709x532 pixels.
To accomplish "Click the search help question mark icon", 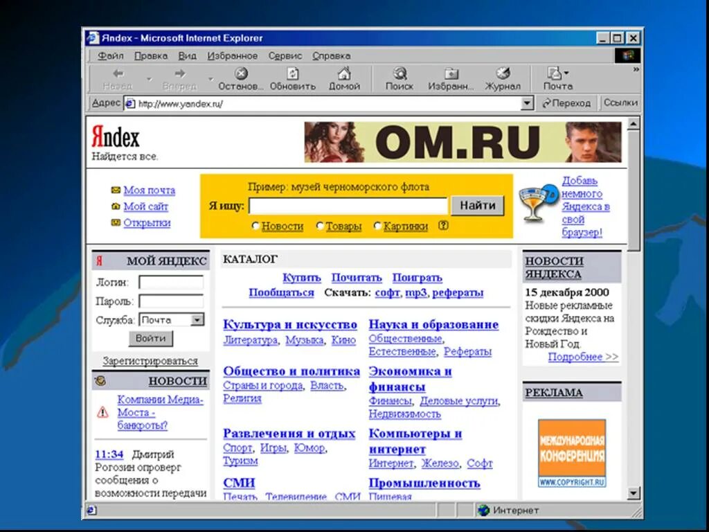I will [443, 225].
